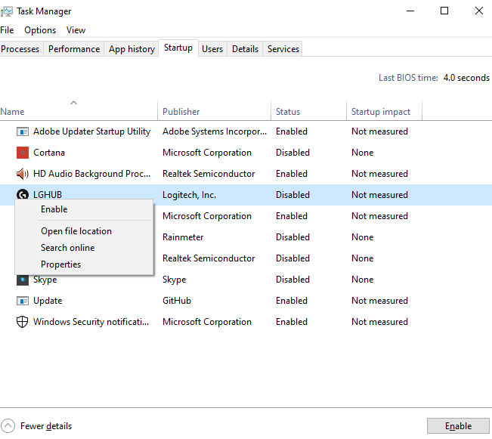Click the red Cortana icon
This screenshot has height=439, width=492.
(x=22, y=153)
